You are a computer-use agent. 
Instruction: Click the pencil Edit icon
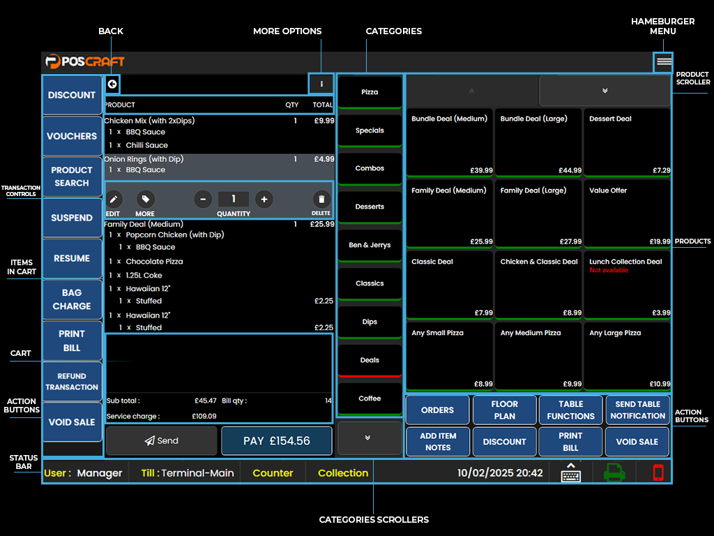(x=114, y=199)
